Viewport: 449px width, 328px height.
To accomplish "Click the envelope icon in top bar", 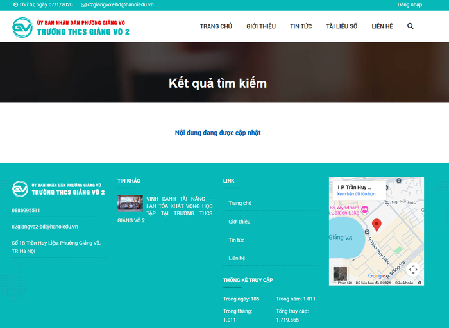I will [83, 4].
